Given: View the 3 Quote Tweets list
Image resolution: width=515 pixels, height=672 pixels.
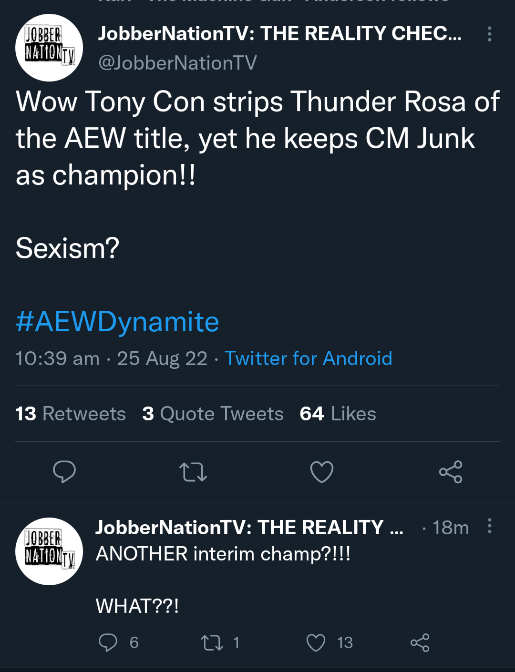Looking at the screenshot, I should (x=213, y=414).
